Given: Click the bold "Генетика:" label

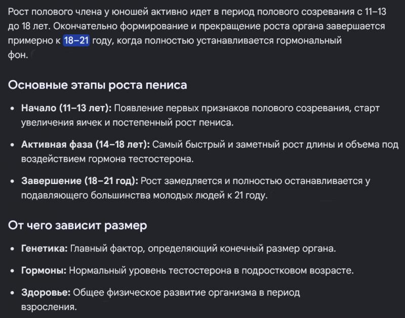Looking at the screenshot, I should click(x=45, y=248).
